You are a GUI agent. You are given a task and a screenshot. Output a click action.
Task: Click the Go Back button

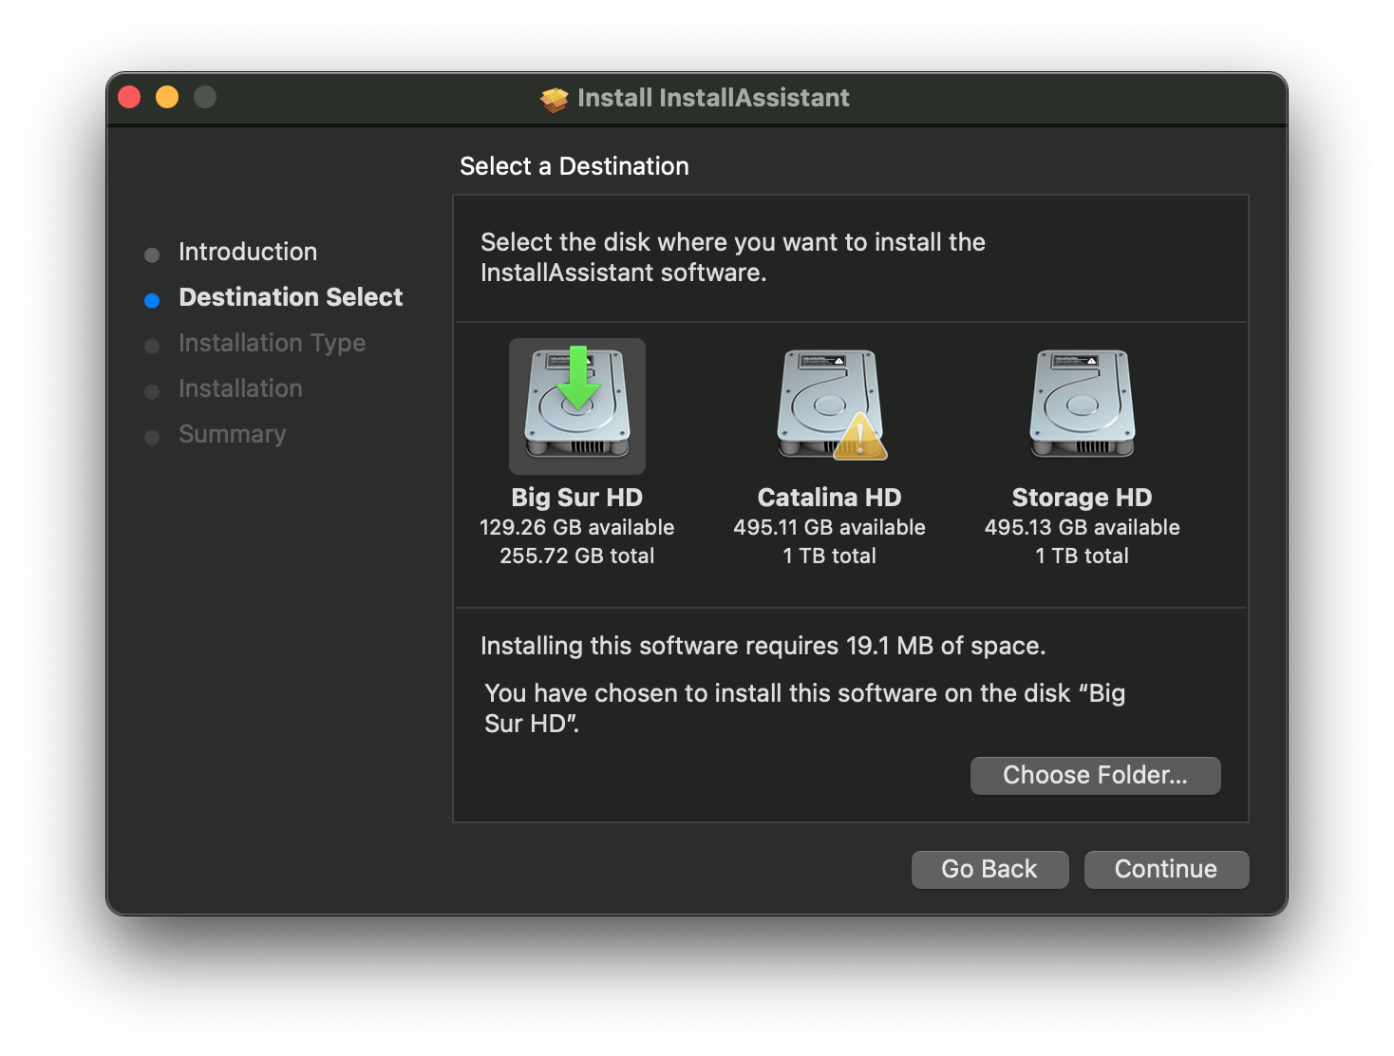coord(989,869)
